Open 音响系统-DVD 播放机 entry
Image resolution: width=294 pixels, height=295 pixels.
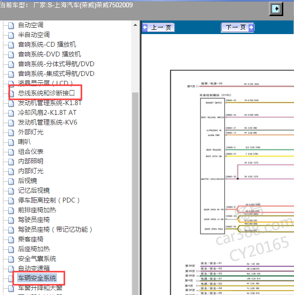50,55
